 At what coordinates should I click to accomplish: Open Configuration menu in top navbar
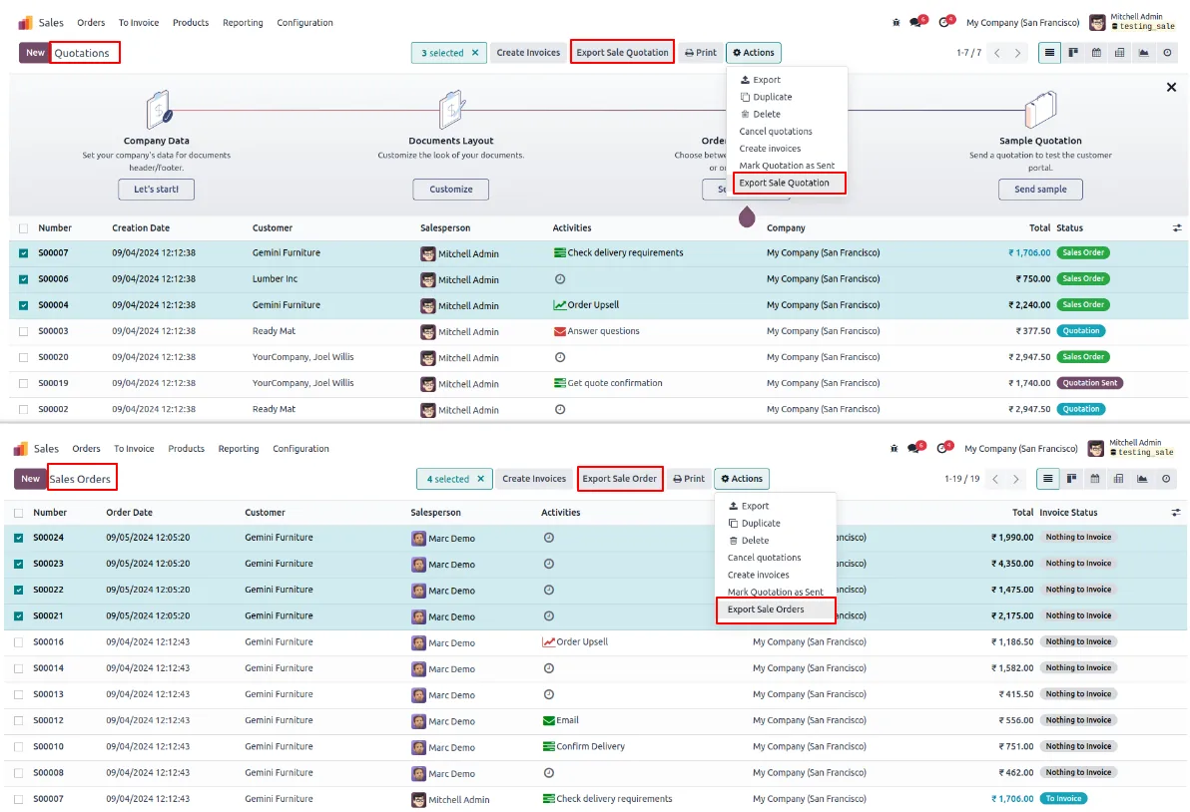[x=304, y=23]
